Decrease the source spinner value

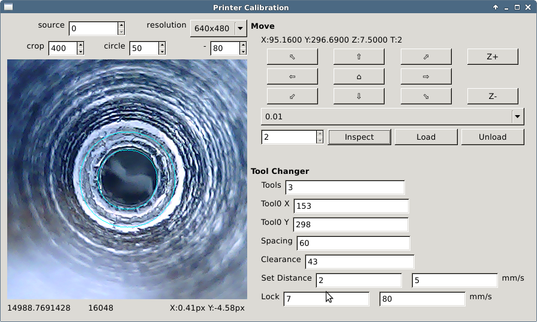pos(121,32)
